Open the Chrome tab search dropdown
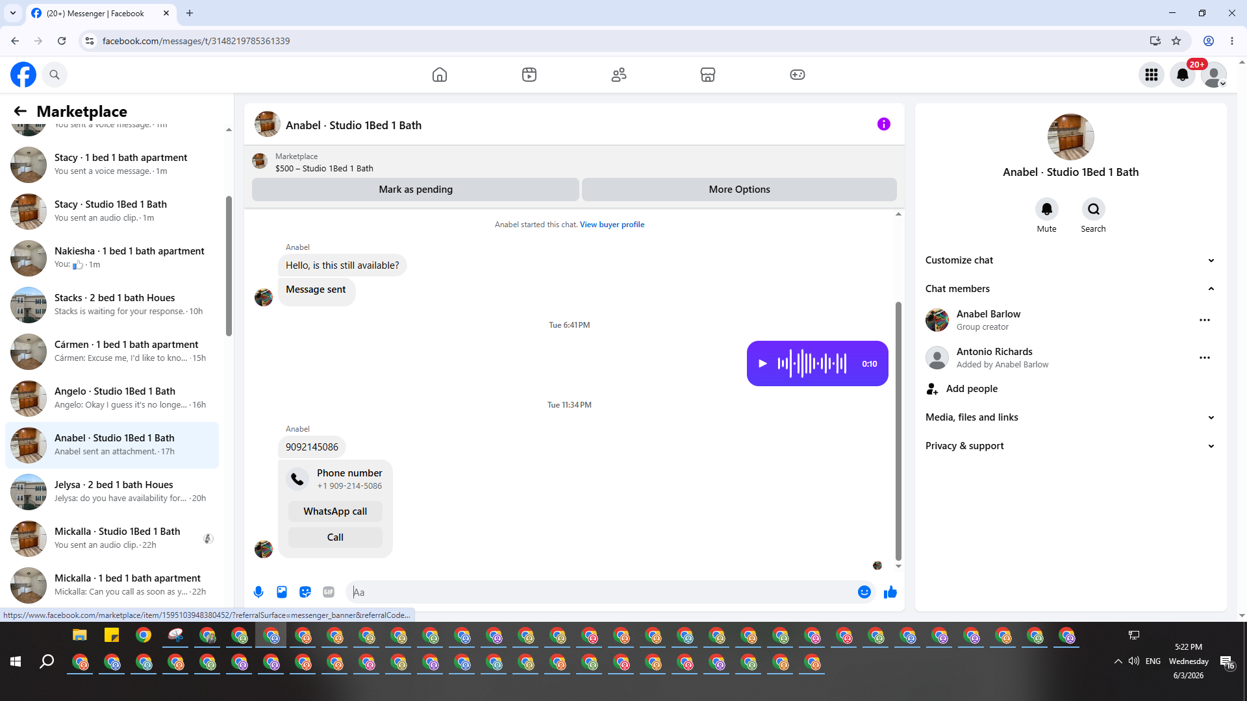The width and height of the screenshot is (1247, 701). tap(13, 13)
